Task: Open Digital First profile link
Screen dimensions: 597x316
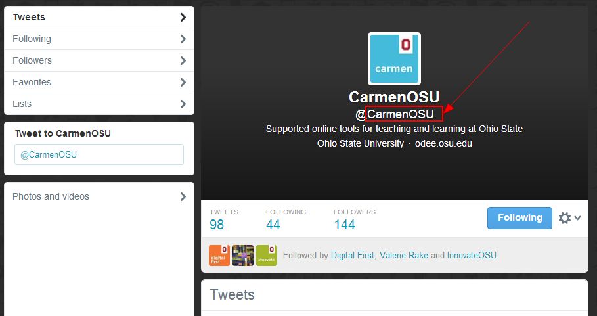Action: (x=353, y=255)
